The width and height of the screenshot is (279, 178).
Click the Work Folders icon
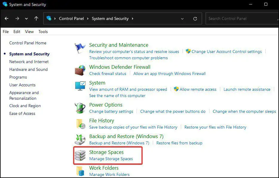pos(80,171)
